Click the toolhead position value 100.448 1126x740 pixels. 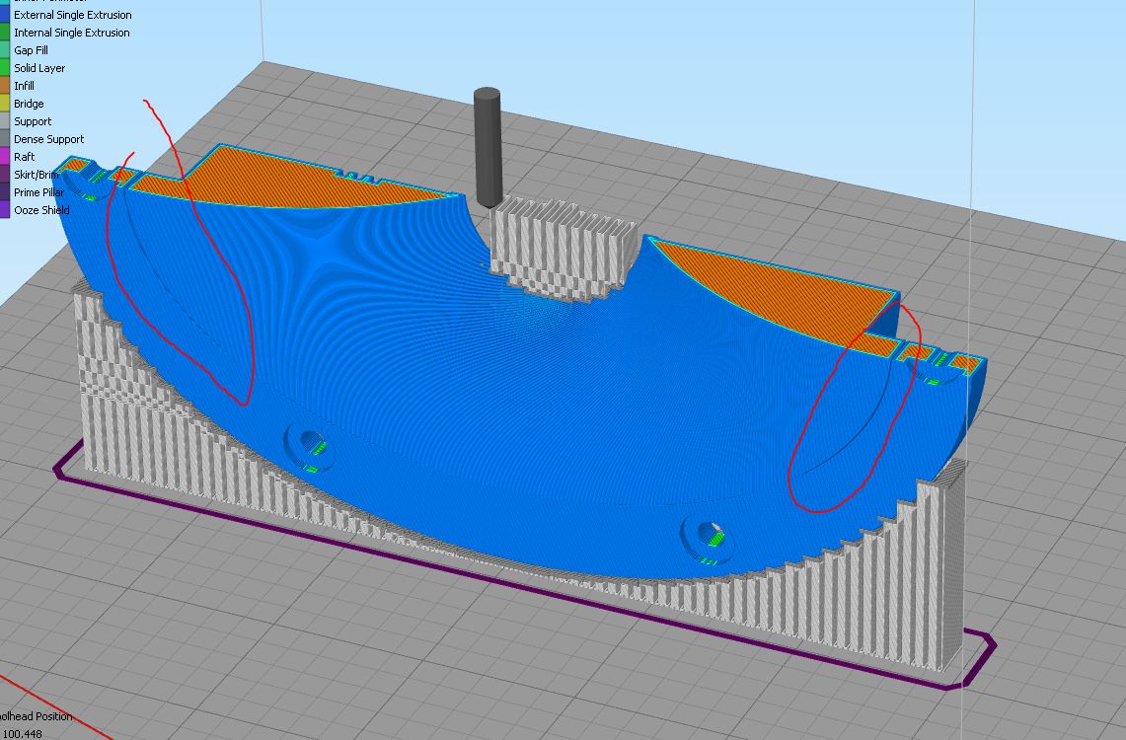pyautogui.click(x=23, y=733)
